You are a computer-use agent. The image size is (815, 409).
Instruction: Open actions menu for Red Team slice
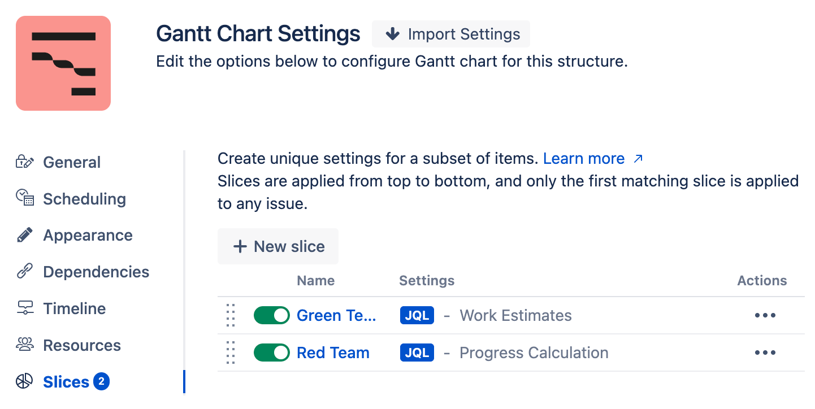[765, 353]
